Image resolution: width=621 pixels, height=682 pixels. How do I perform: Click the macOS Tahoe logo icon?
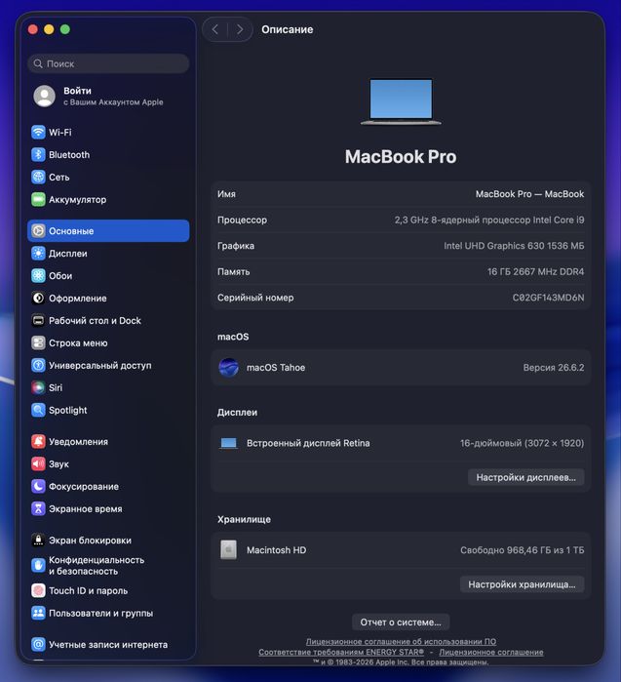pyautogui.click(x=228, y=368)
